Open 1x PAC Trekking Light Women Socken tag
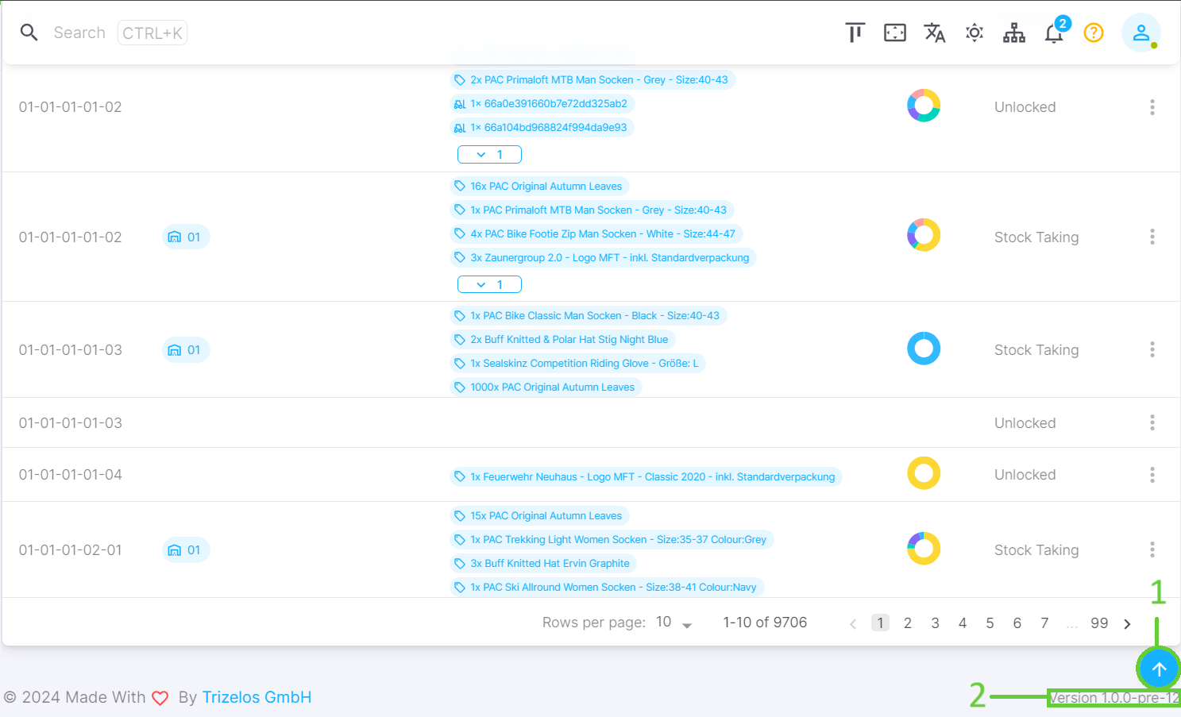This screenshot has height=717, width=1181. tap(612, 539)
